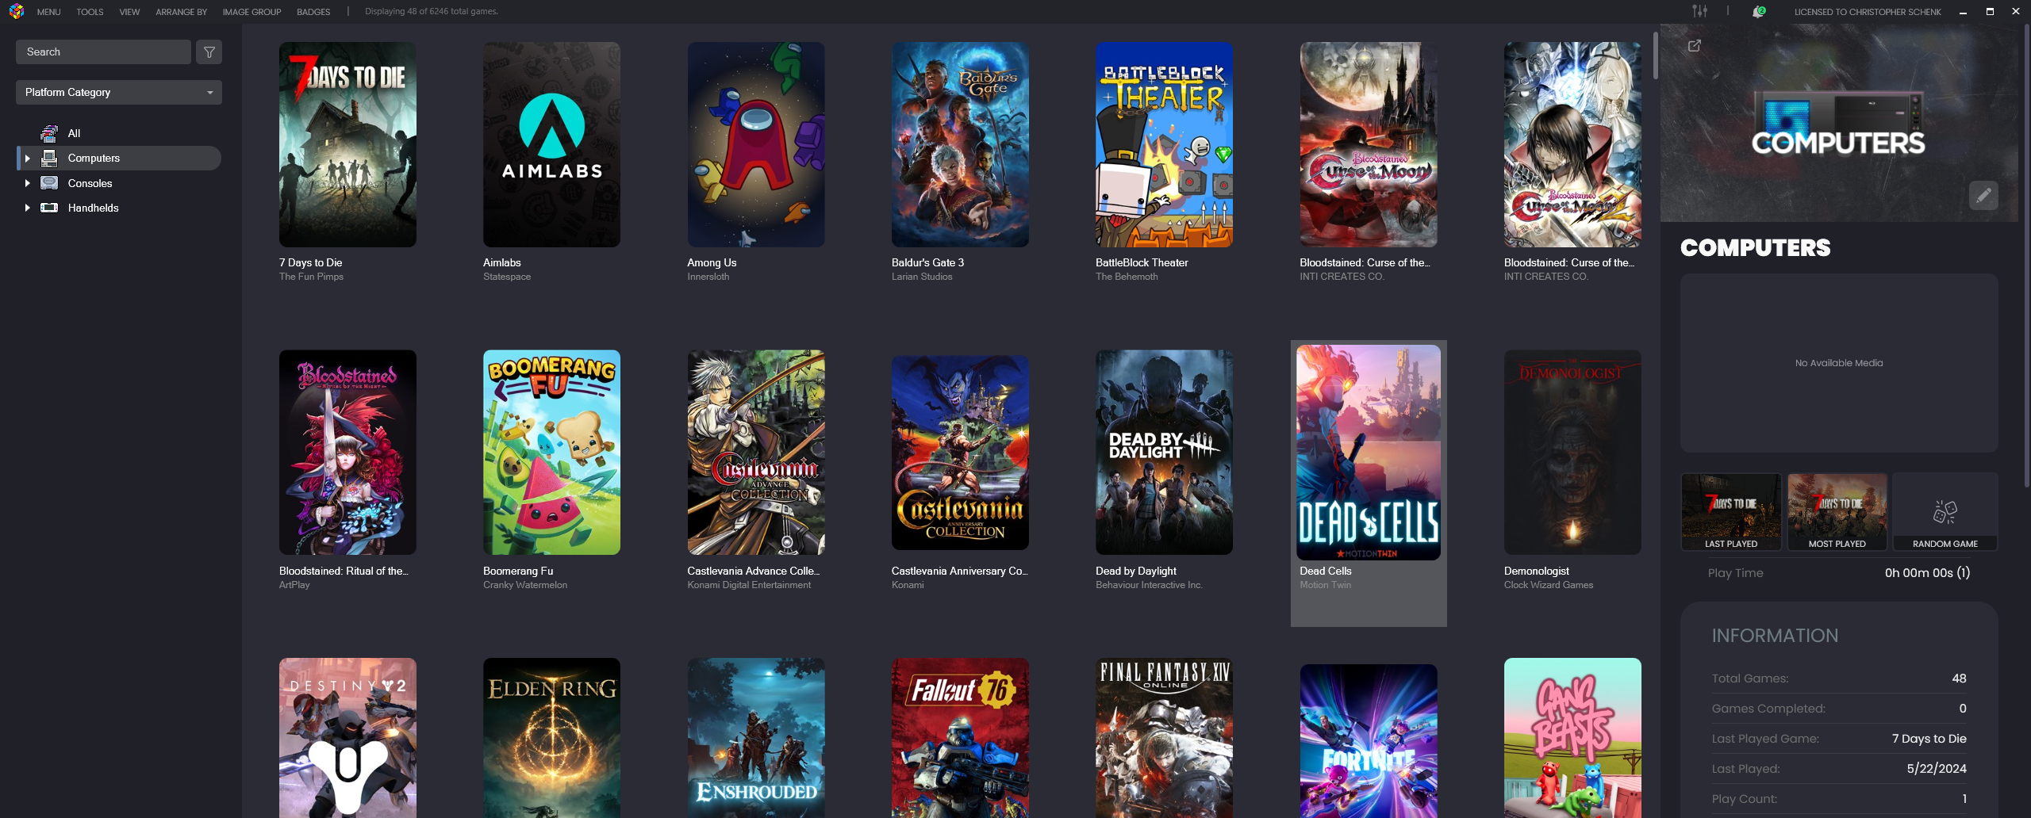Viewport: 2031px width, 818px height.
Task: Open the Most Played game tile
Action: (x=1837, y=512)
